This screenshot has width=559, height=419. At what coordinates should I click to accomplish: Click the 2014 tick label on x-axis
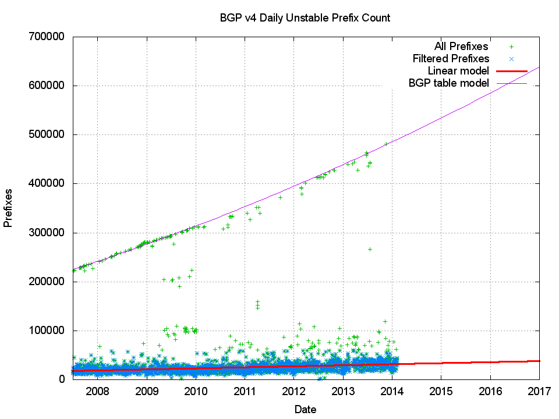tap(392, 390)
